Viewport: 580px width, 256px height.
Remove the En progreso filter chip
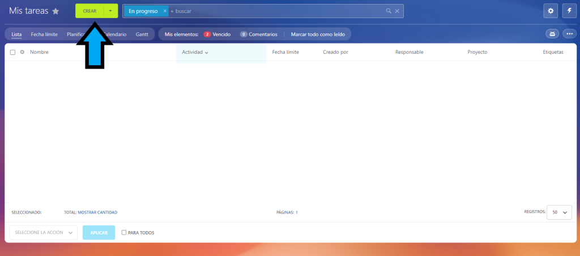coord(165,11)
